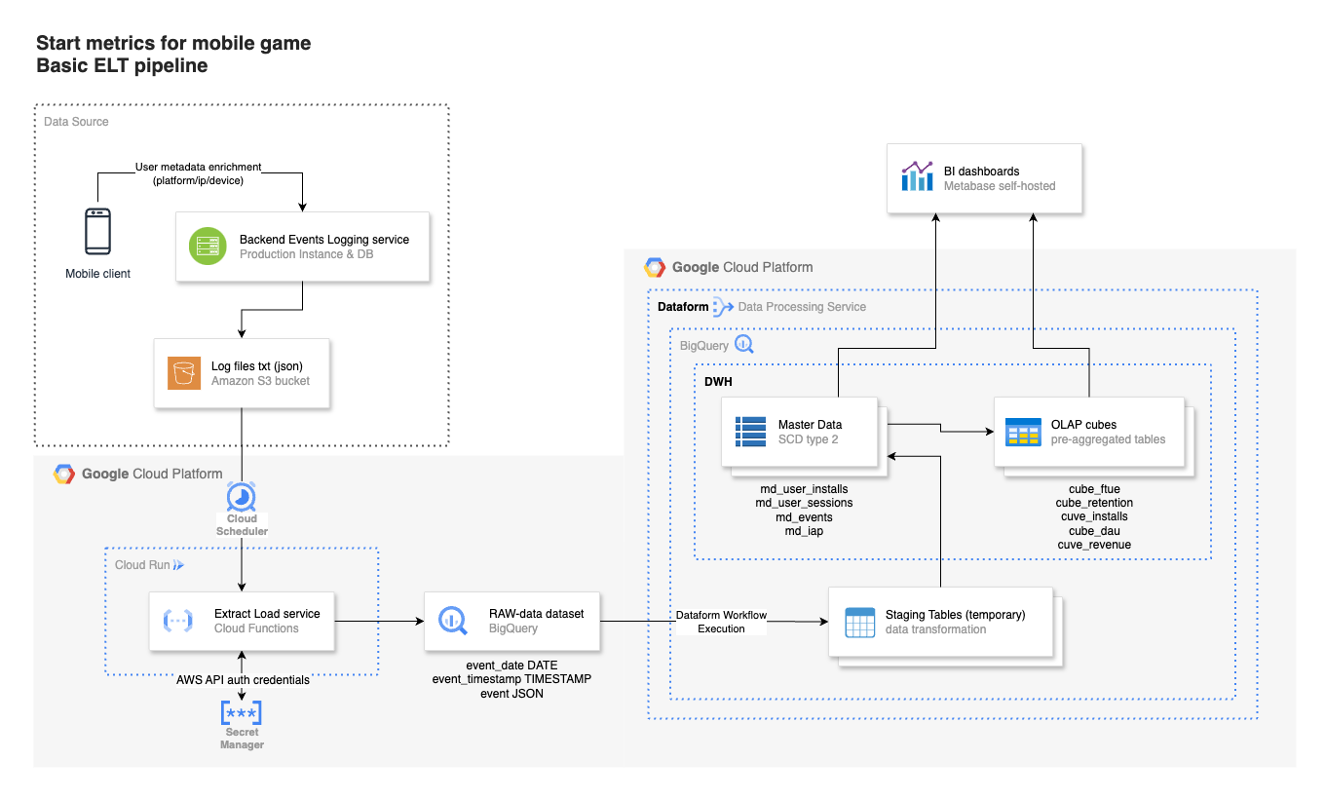1325x799 pixels.
Task: Click the Google Cloud Platform logo above Dataform
Action: click(655, 267)
